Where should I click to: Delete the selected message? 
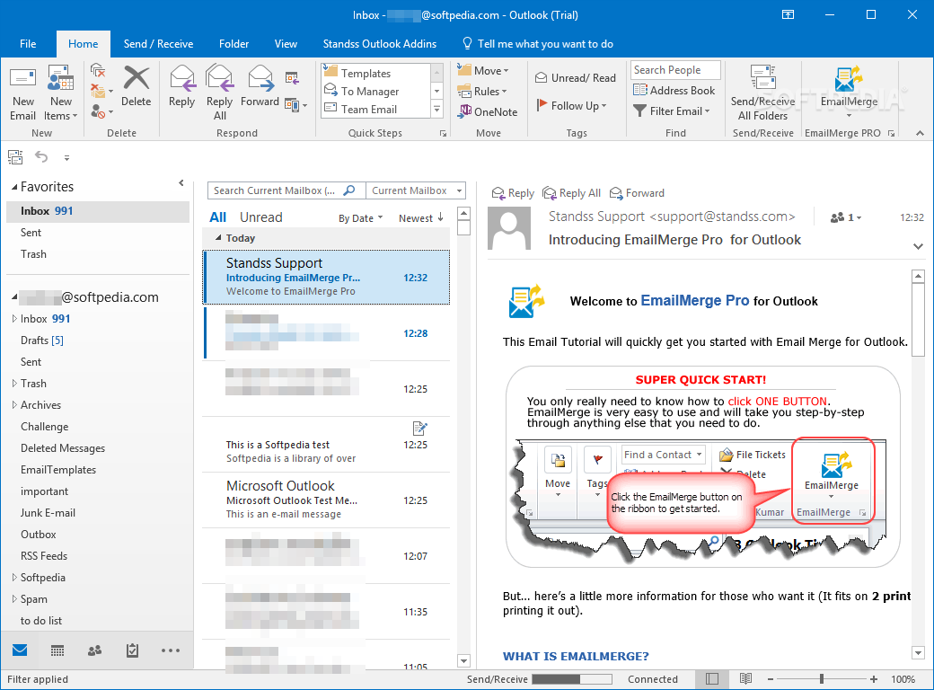[136, 87]
